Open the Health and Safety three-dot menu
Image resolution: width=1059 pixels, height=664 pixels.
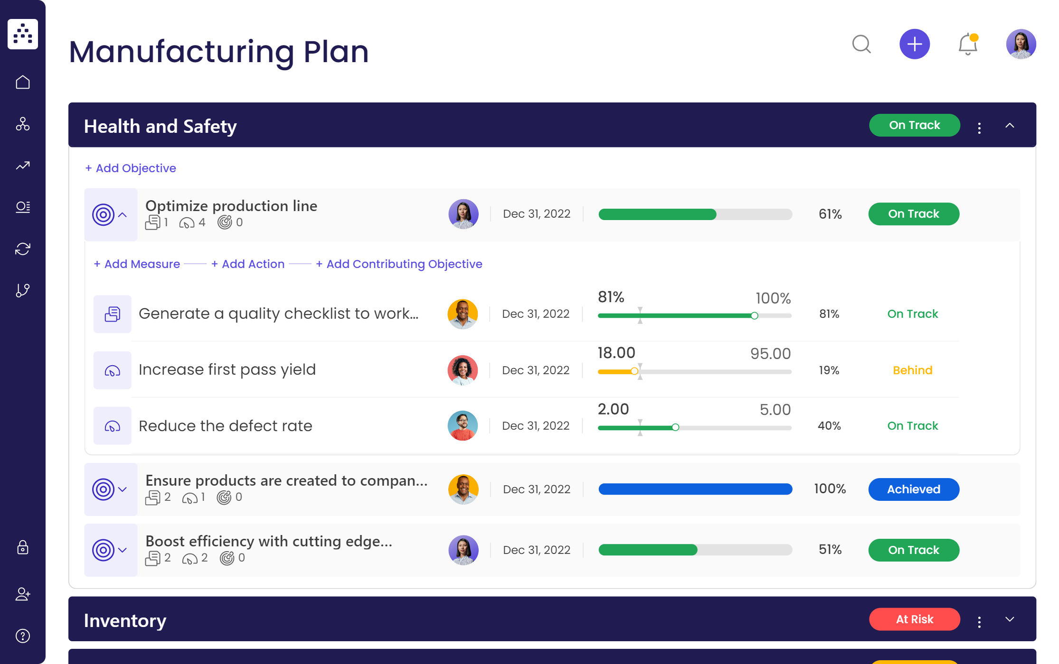pos(979,126)
